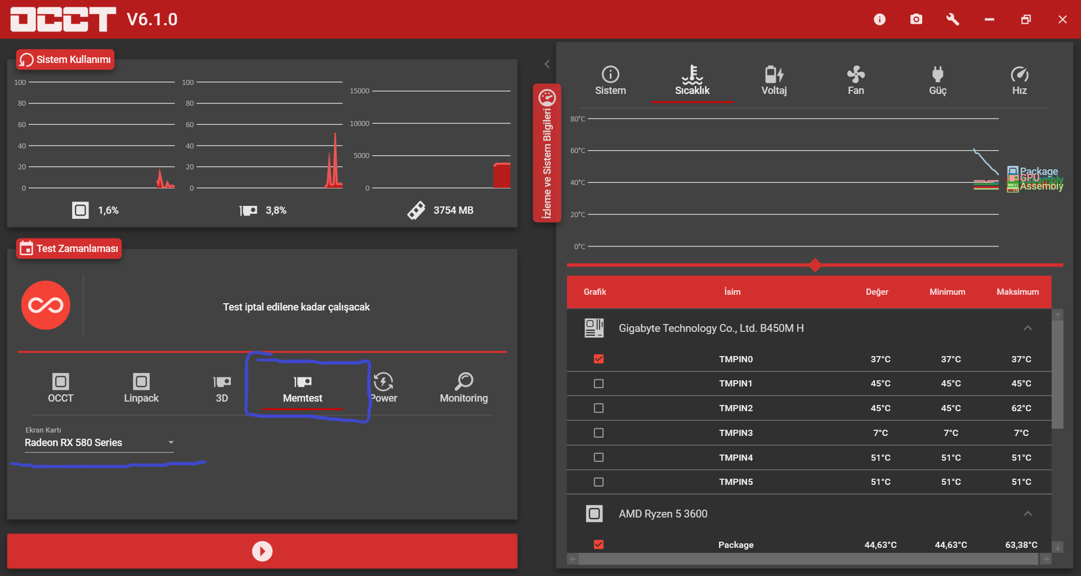The height and width of the screenshot is (576, 1081).
Task: Open the Ekran Kartı dropdown
Action: pyautogui.click(x=99, y=443)
